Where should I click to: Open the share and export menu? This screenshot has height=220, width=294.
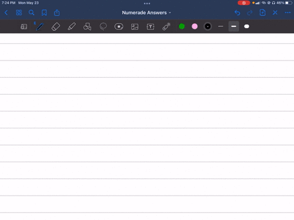pos(57,13)
